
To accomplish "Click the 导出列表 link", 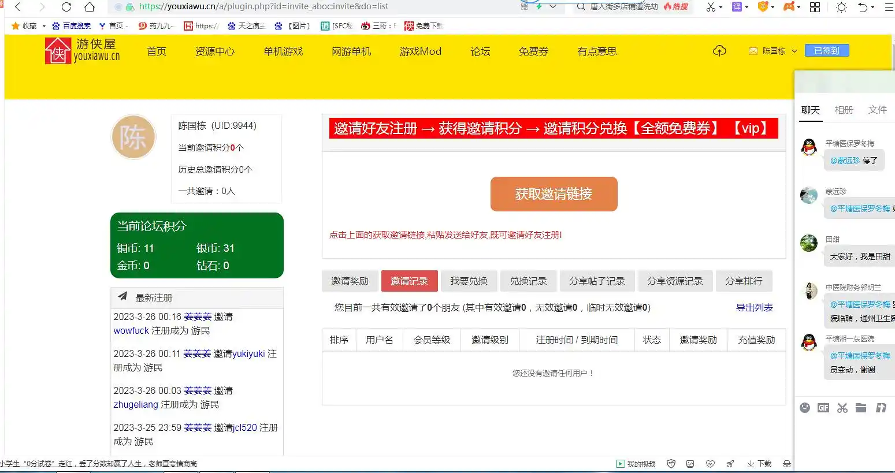I will [754, 307].
